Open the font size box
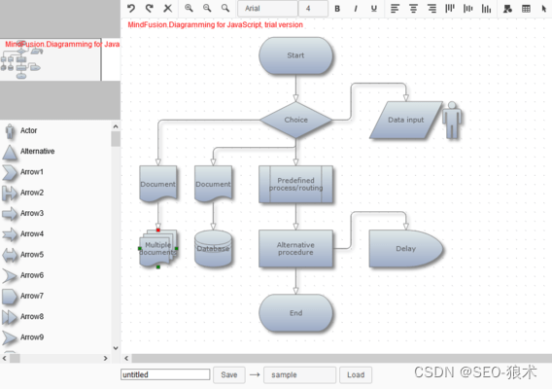Screen dimensions: 552x389 point(313,9)
